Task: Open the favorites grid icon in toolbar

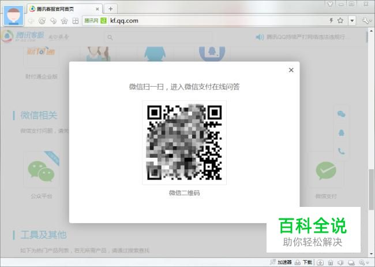Action: coord(76,21)
